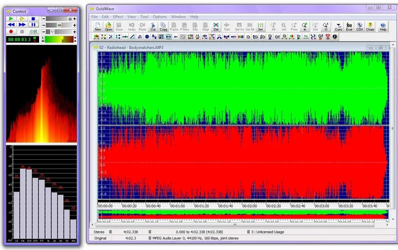Toggle the Pause playback button
This screenshot has width=398, height=250.
point(33,25)
